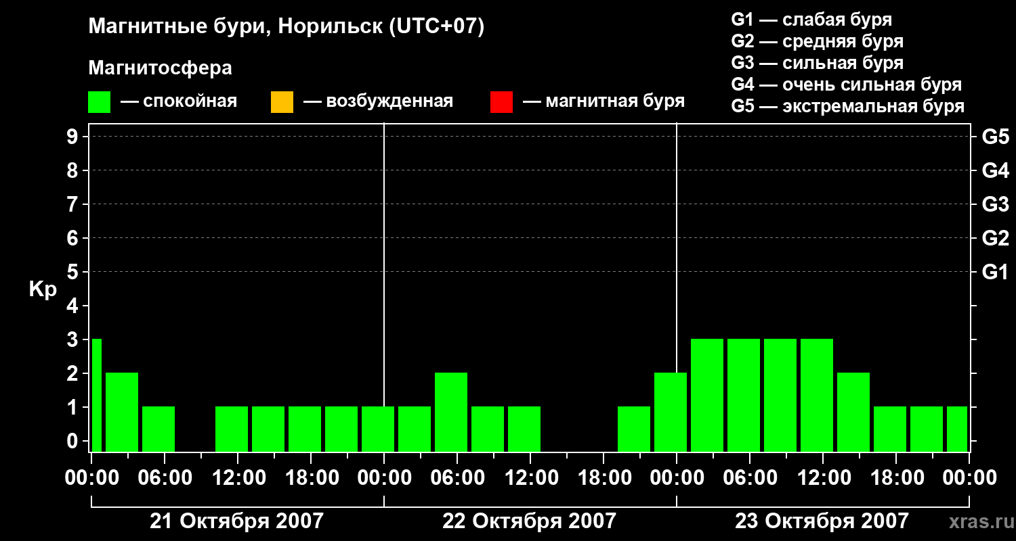The image size is (1016, 541).
Task: Click the '23 Октября 2007' date label
Action: point(822,521)
